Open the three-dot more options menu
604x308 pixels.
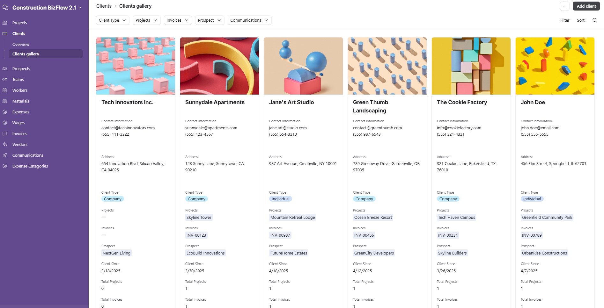[564, 6]
